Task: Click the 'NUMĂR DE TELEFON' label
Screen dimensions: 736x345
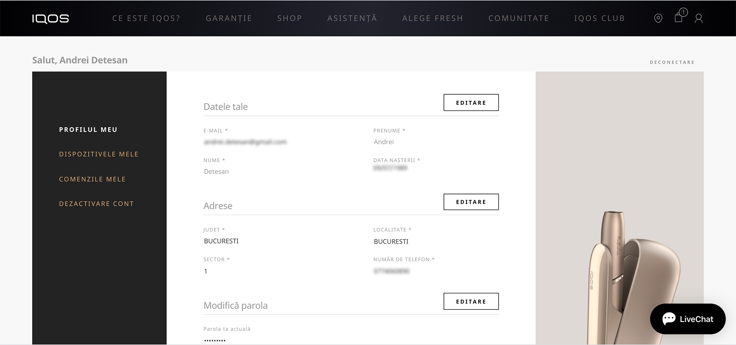Action: click(x=404, y=260)
